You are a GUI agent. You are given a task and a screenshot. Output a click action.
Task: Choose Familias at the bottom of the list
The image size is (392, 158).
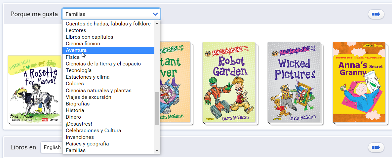point(108,150)
